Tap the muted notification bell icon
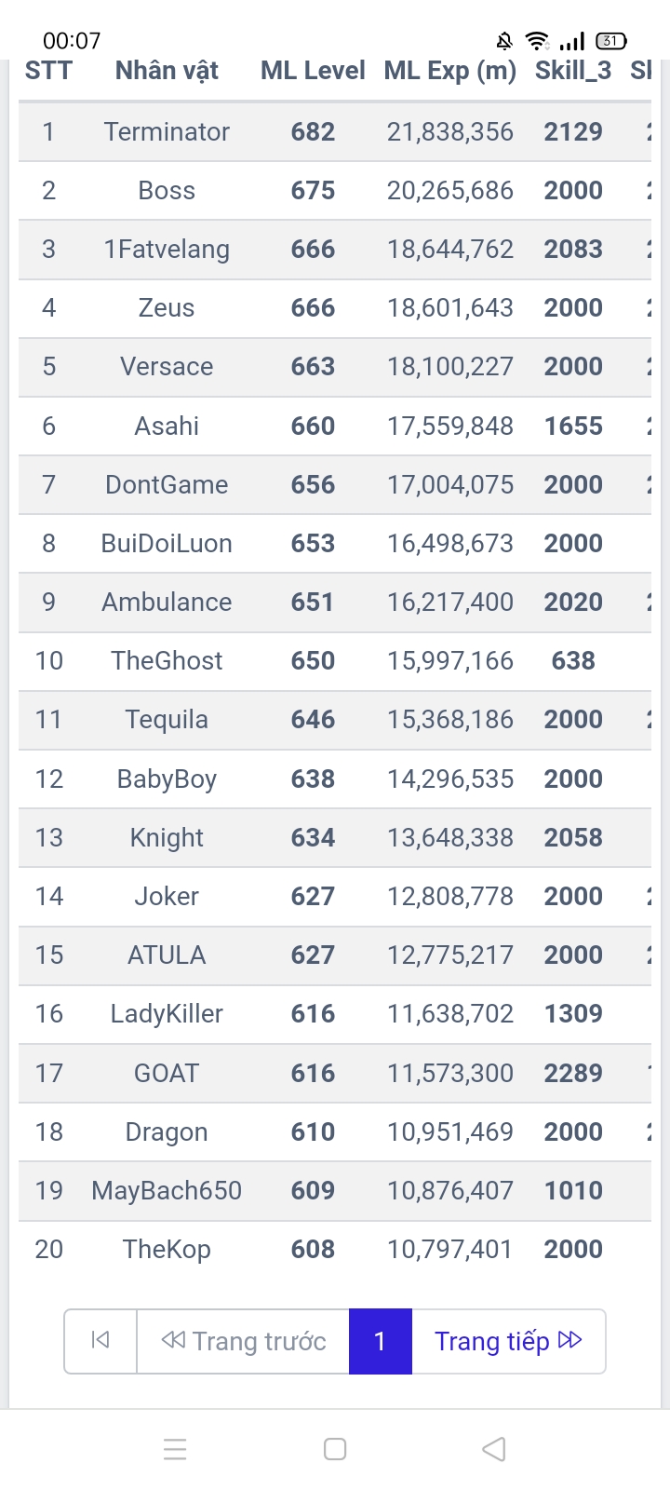Image resolution: width=670 pixels, height=1490 pixels. [x=504, y=41]
